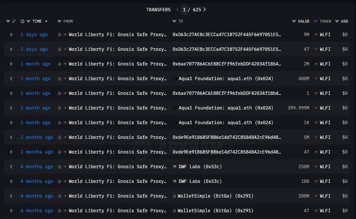Open Aqua1 Foundation recipient in 400M row
The image size is (356, 219).
coord(226,78)
